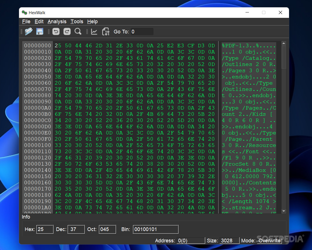The width and height of the screenshot is (312, 250).
Task: Click offset label 00000050
Action: pyautogui.click(x=38, y=77)
